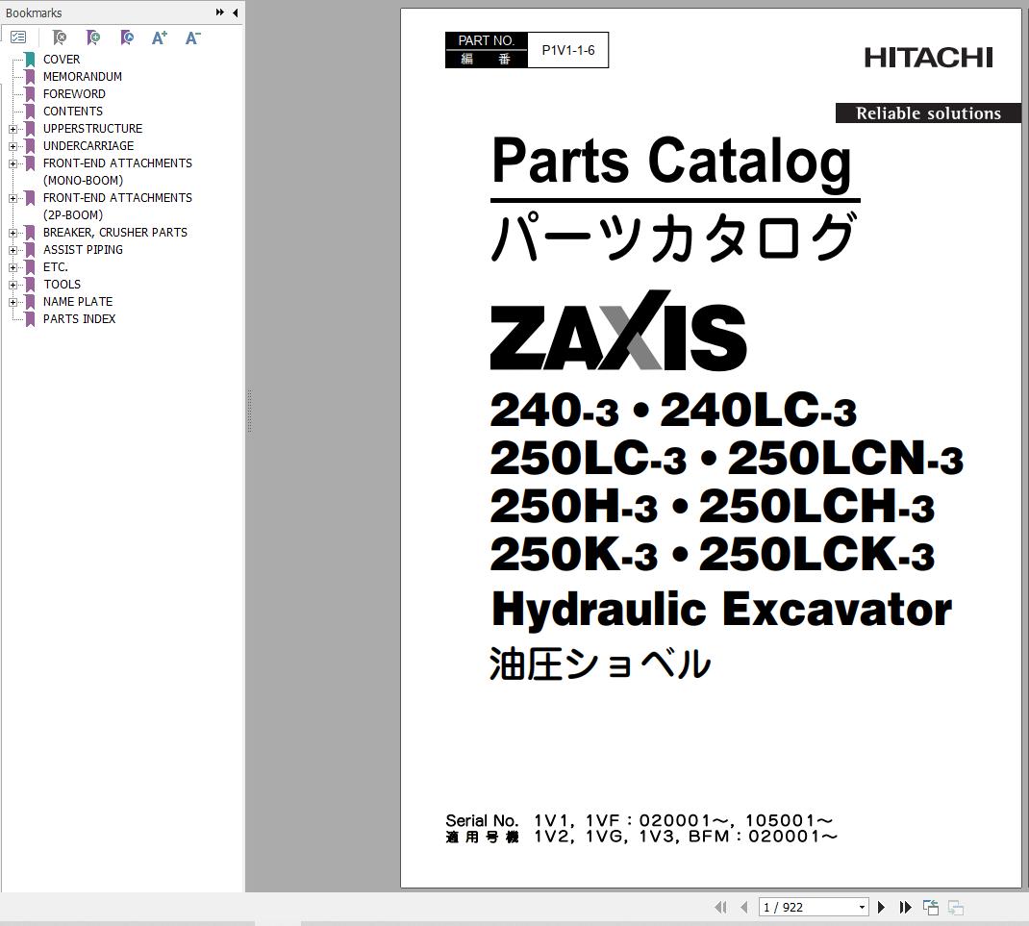Click the ZAXIS logo on the cover
The width and height of the screenshot is (1029, 926).
[618, 332]
